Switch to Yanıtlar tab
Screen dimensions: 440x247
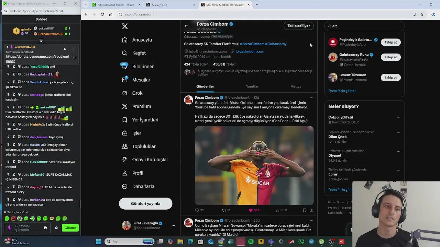click(x=252, y=86)
